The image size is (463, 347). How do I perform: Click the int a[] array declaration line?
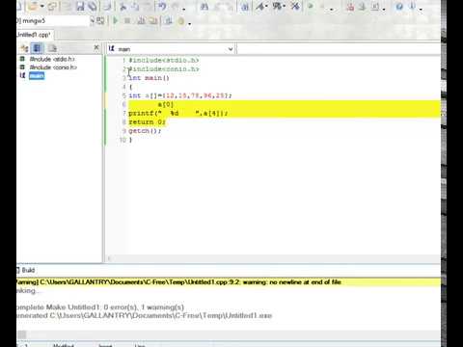pos(180,95)
